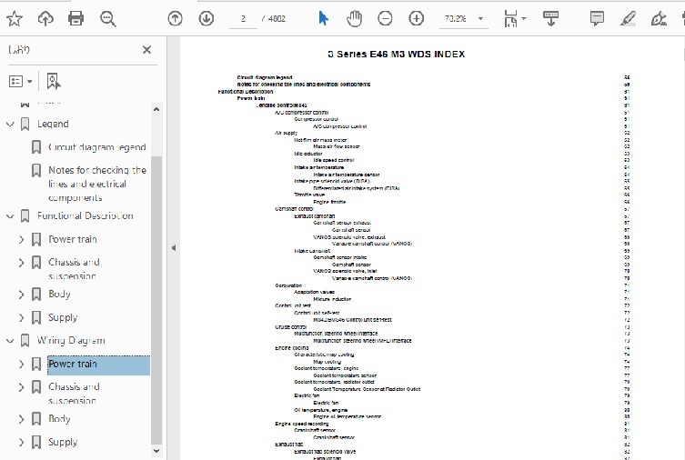Screen dimensions: 685x460
Task: Activate the selection arrow tool
Action: tap(323, 18)
